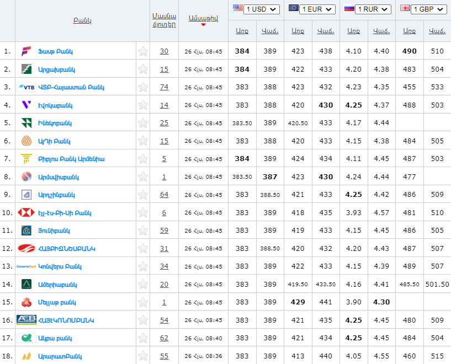This screenshot has height=364, width=451.
Task: Toggle the favorite star in row 4
Action: [x=143, y=105]
